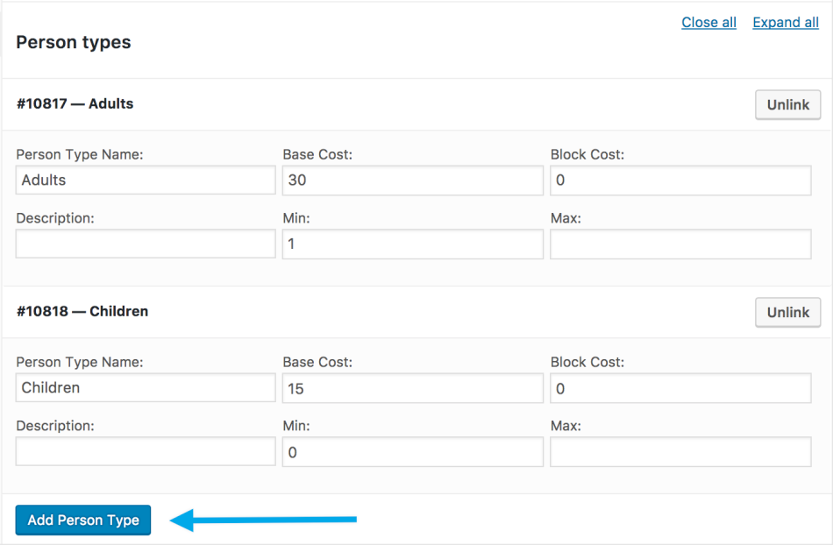The height and width of the screenshot is (545, 833).
Task: Click the empty Children Max field
Action: [680, 452]
